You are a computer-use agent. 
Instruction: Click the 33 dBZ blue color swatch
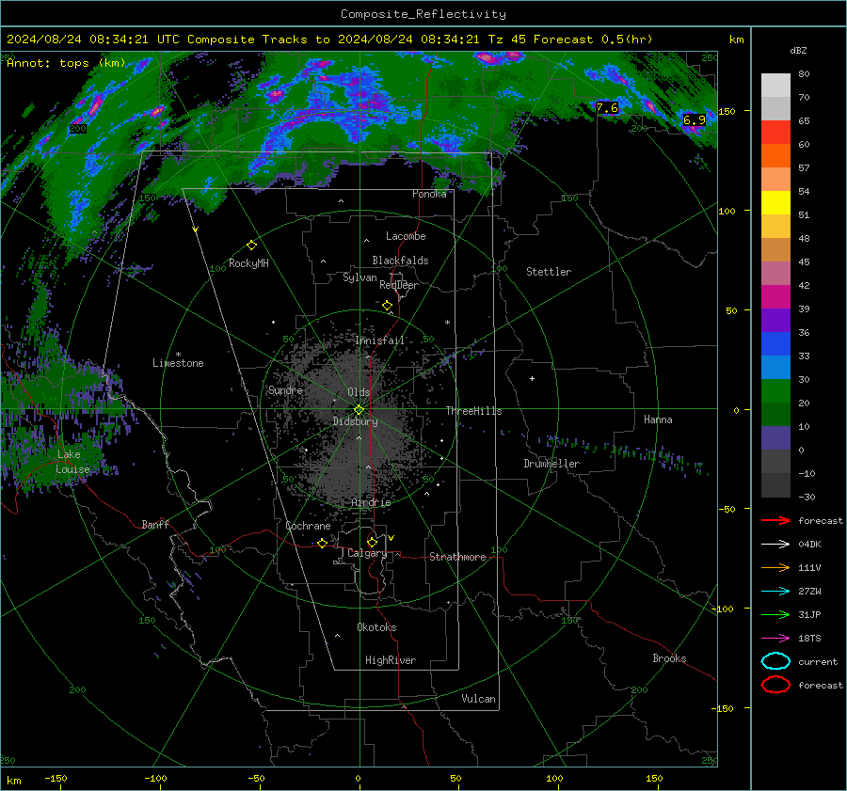(x=775, y=343)
